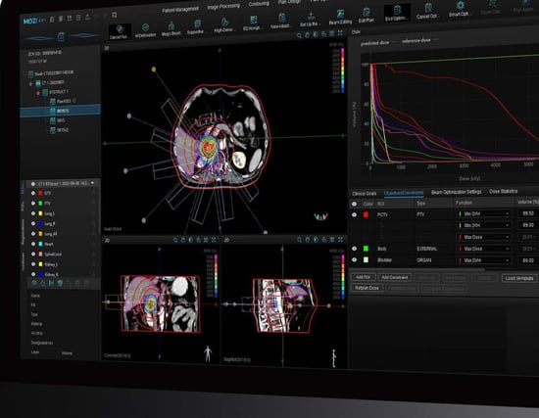
Task: Click the zoom magnifier in the axial view header
Action: (299, 35)
